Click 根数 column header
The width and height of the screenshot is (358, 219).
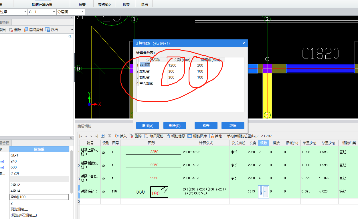263,143
